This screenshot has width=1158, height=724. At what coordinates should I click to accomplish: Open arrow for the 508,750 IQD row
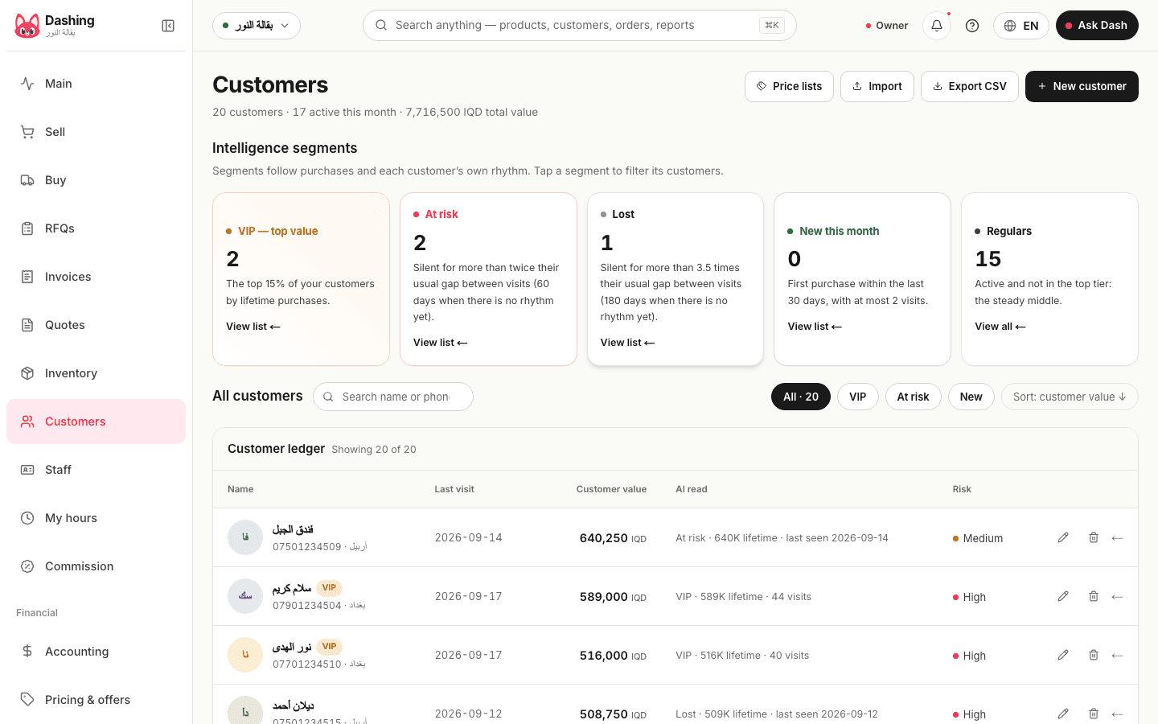coord(1117,714)
